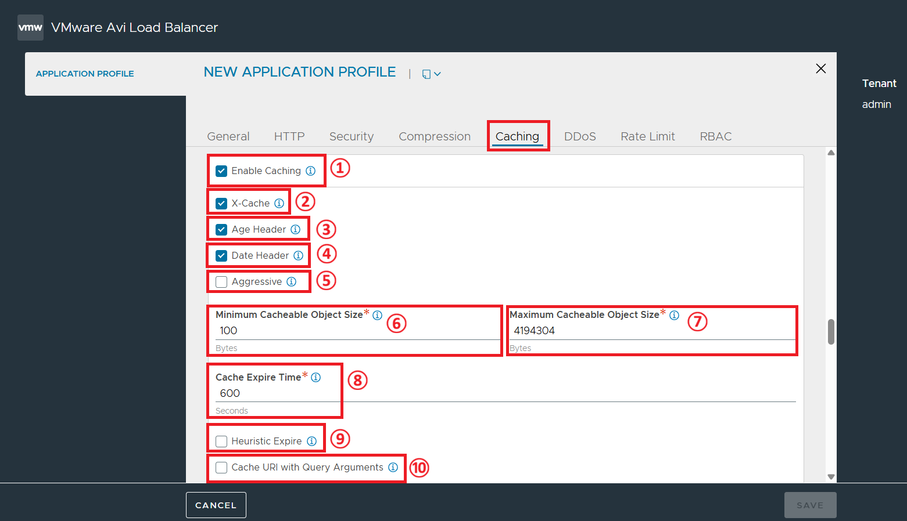Click info icon for Minimum Cacheable Object Size

tap(378, 315)
